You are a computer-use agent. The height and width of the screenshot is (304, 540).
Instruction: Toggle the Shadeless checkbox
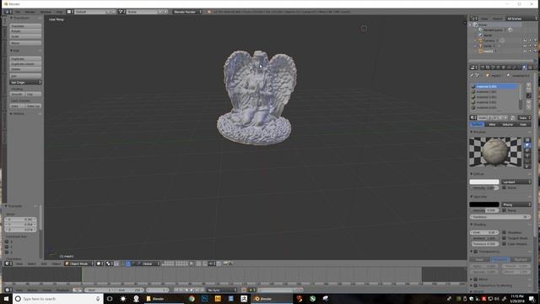pos(505,233)
